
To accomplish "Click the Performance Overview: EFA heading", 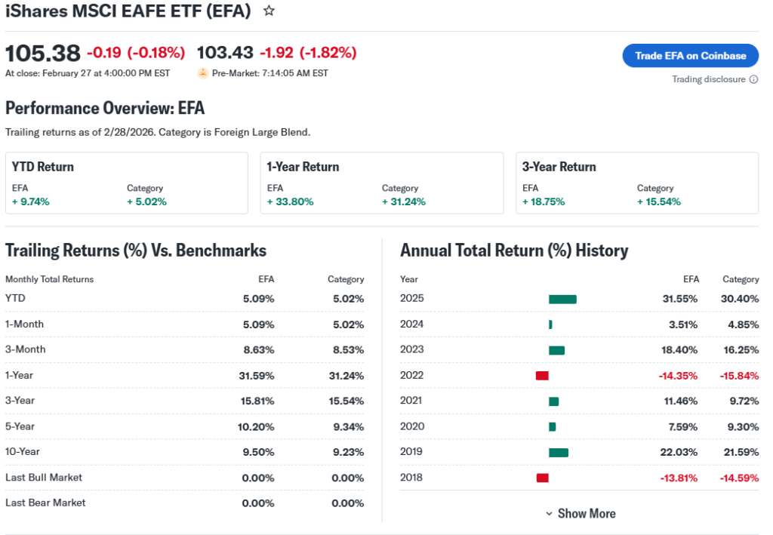I will (105, 108).
